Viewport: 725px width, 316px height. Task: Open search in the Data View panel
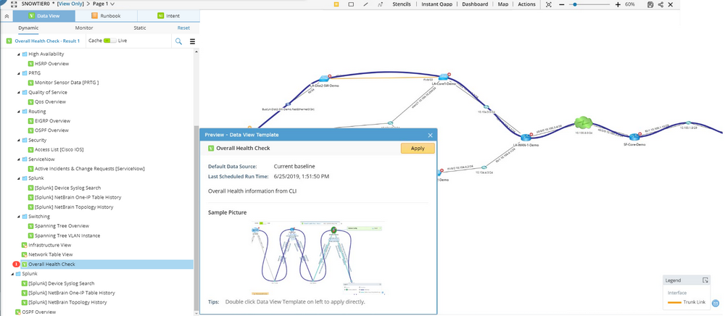pos(178,41)
